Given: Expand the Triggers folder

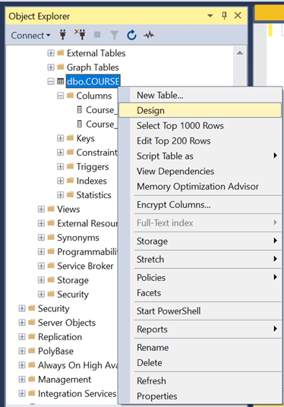Looking at the screenshot, I should pos(60,166).
